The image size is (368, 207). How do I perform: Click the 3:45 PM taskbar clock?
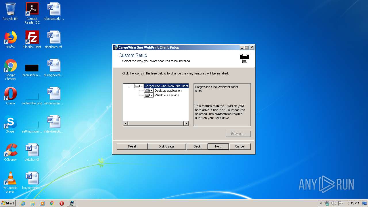353,203
